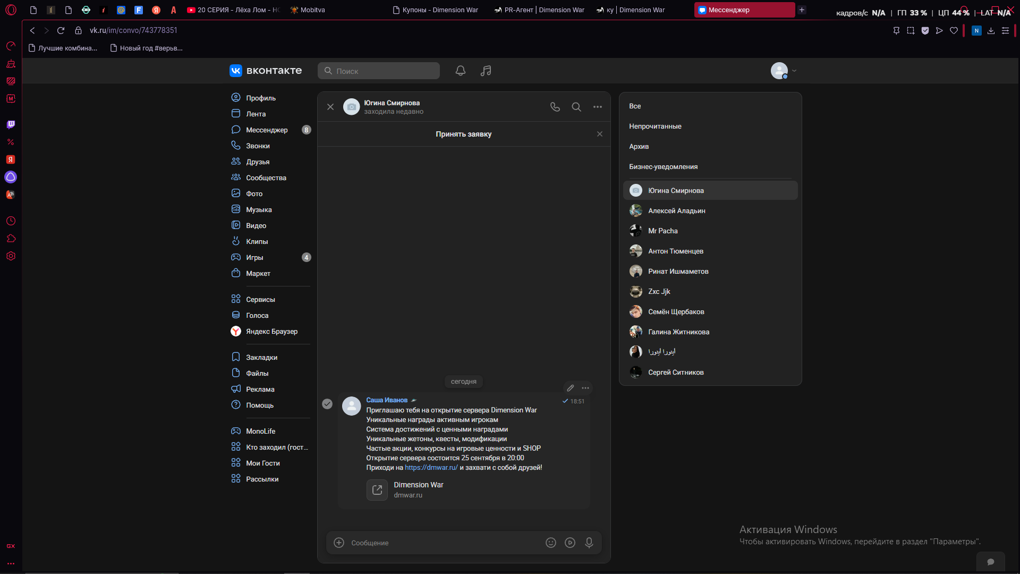
Task: Click the Поиск search field
Action: pyautogui.click(x=379, y=71)
